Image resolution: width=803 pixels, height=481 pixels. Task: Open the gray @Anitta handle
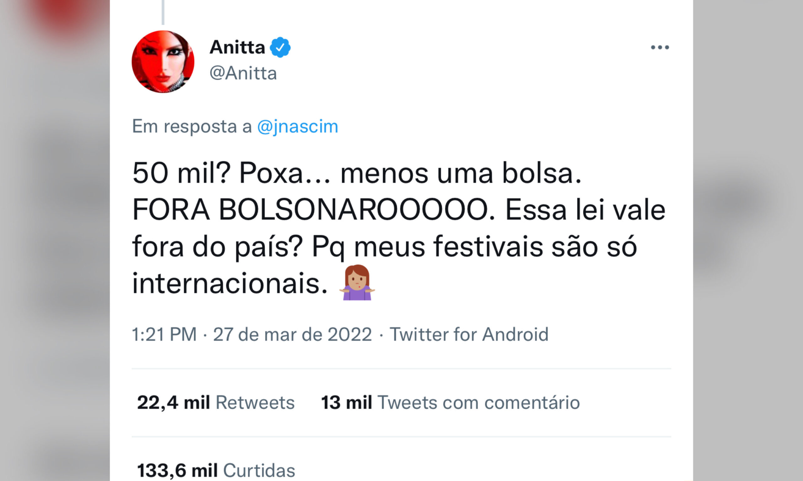pyautogui.click(x=243, y=73)
